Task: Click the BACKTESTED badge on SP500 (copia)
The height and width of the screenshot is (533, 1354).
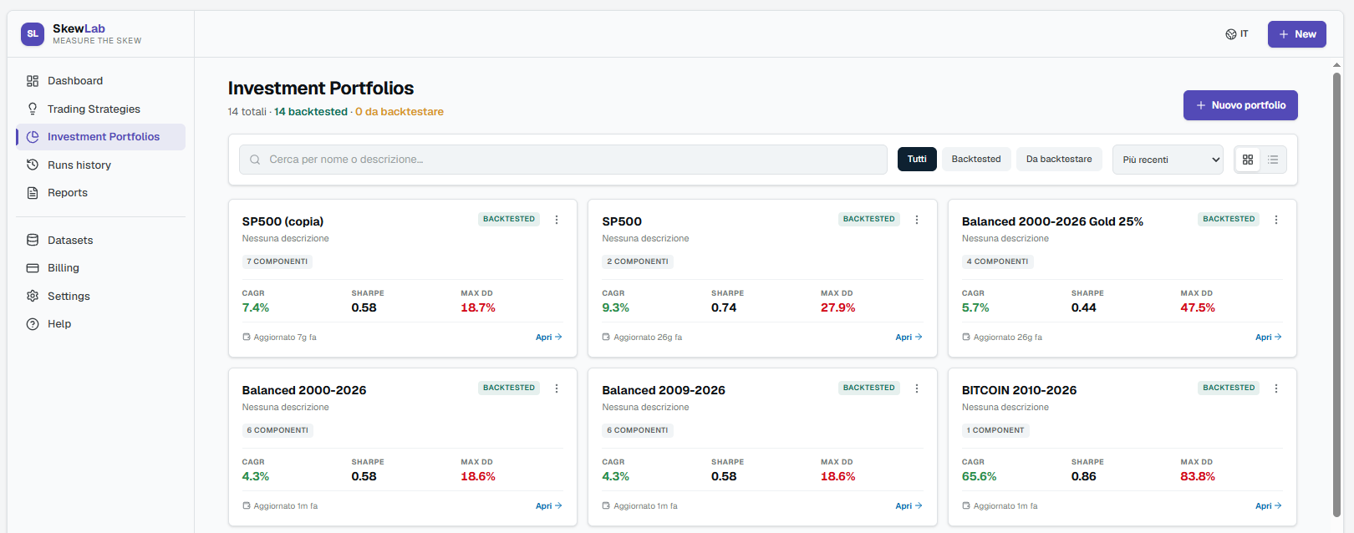Action: click(509, 219)
